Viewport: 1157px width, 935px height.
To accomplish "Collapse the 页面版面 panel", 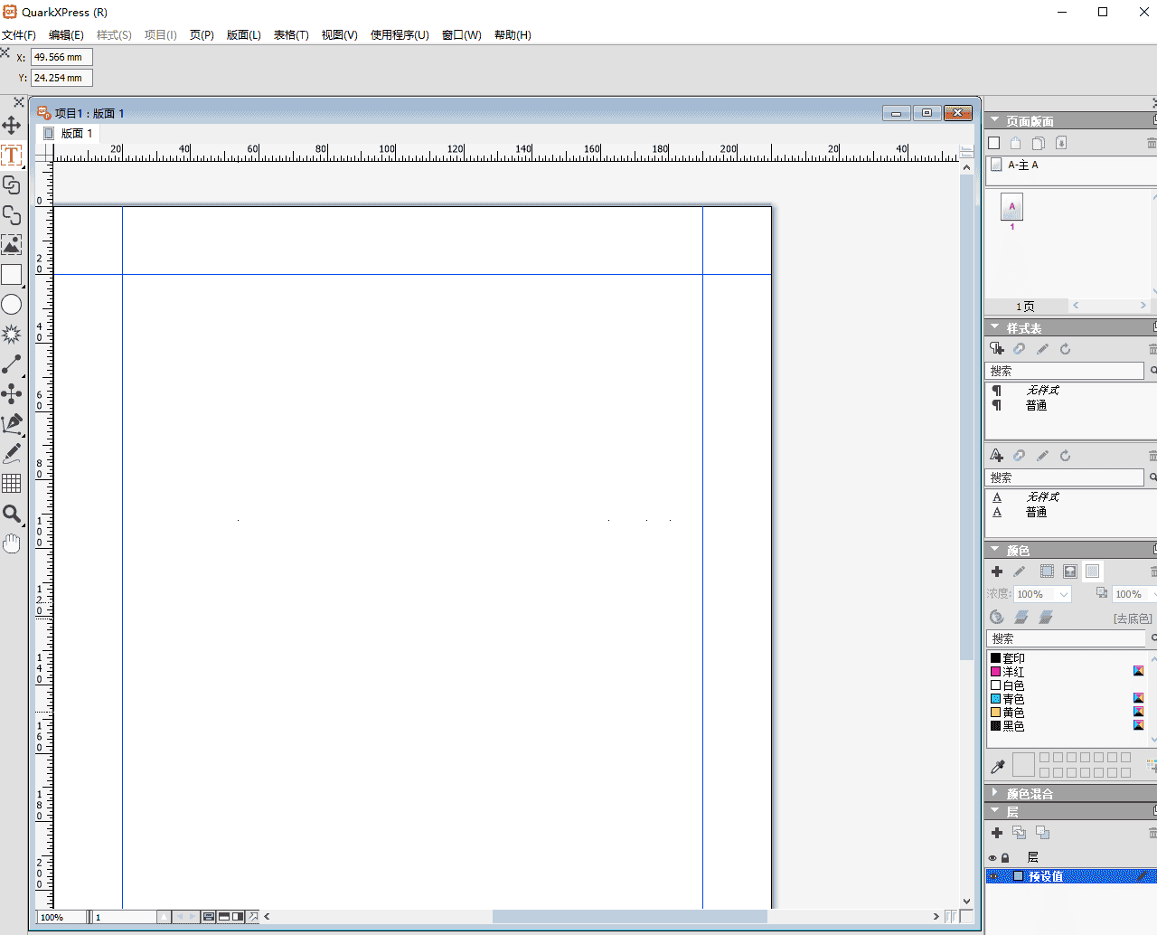I will click(x=995, y=120).
